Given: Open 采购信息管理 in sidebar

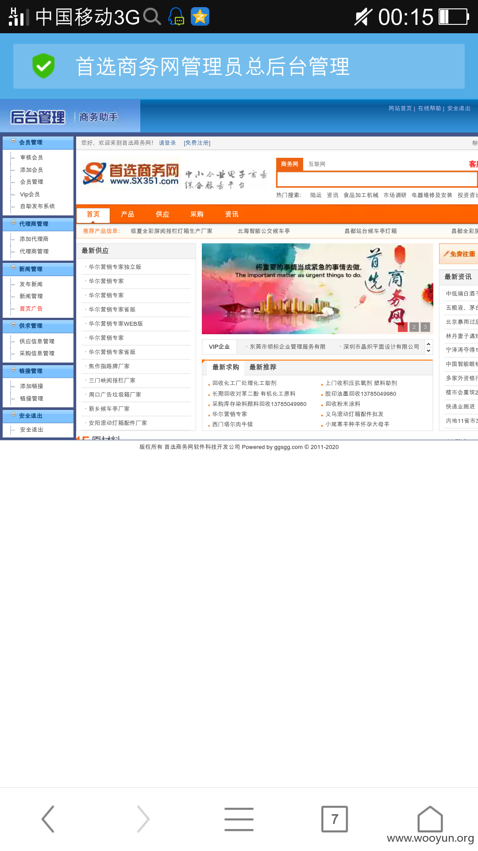Looking at the screenshot, I should coord(37,353).
